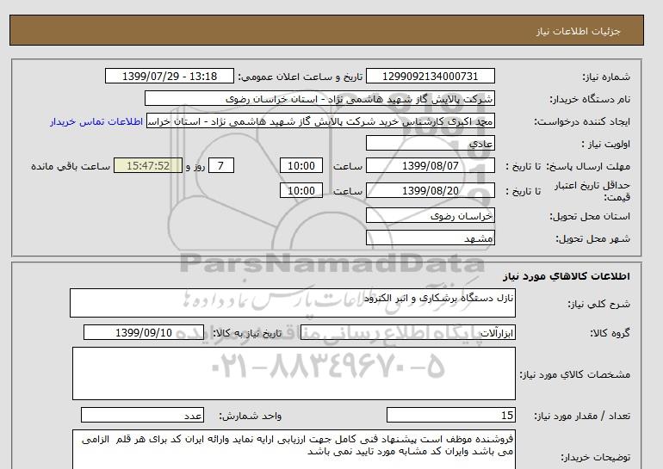
Task: Click the need date field 1399/09/10
Action: coord(144,332)
